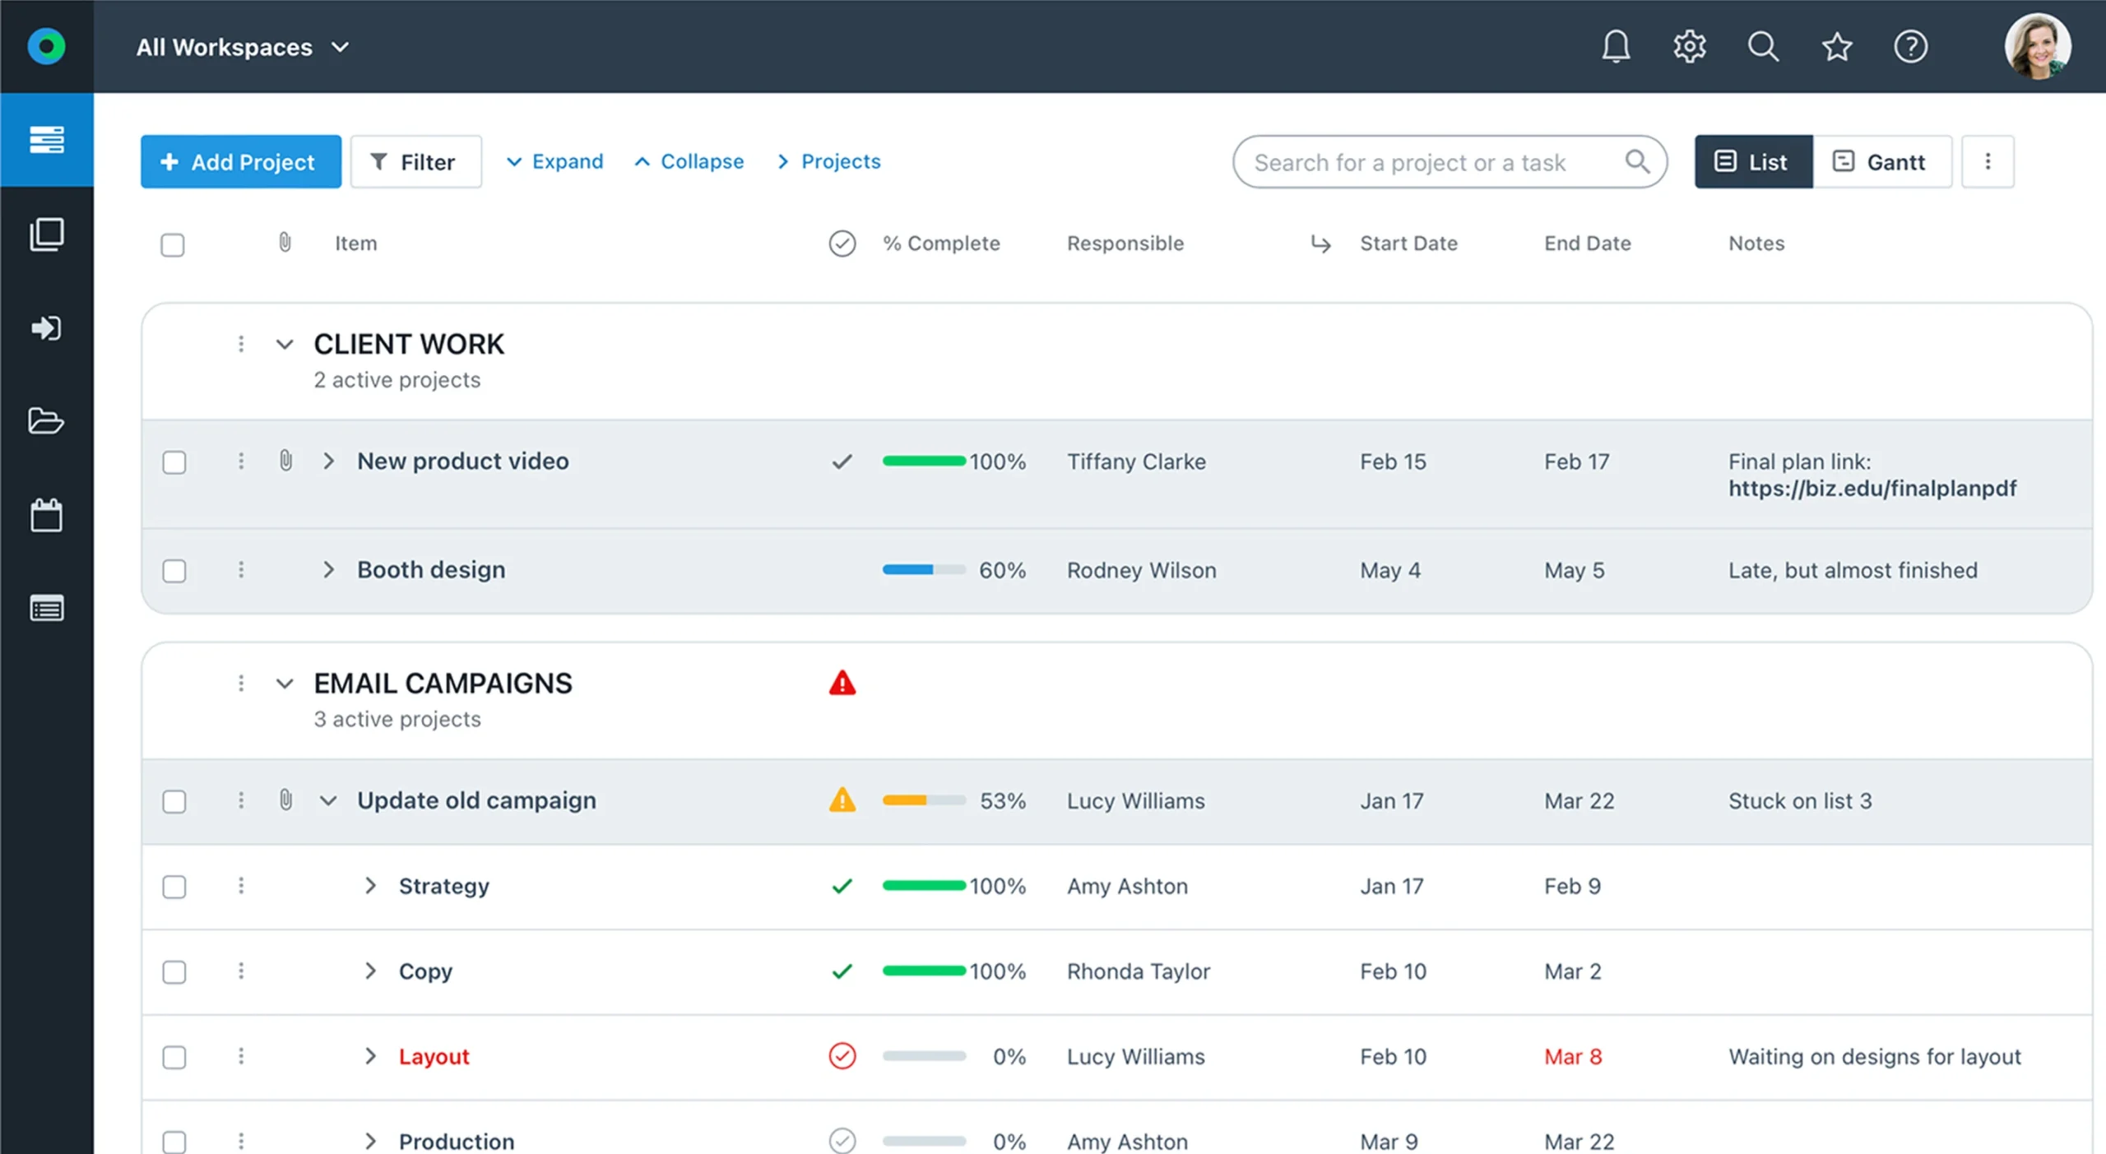The image size is (2106, 1154).
Task: Tick the Layout task checkbox
Action: pyautogui.click(x=174, y=1057)
